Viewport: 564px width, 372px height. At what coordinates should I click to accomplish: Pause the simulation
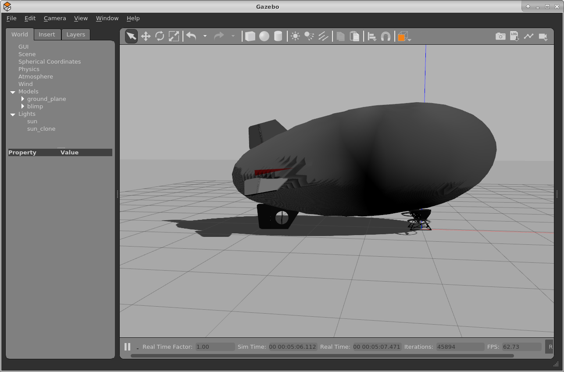(127, 347)
